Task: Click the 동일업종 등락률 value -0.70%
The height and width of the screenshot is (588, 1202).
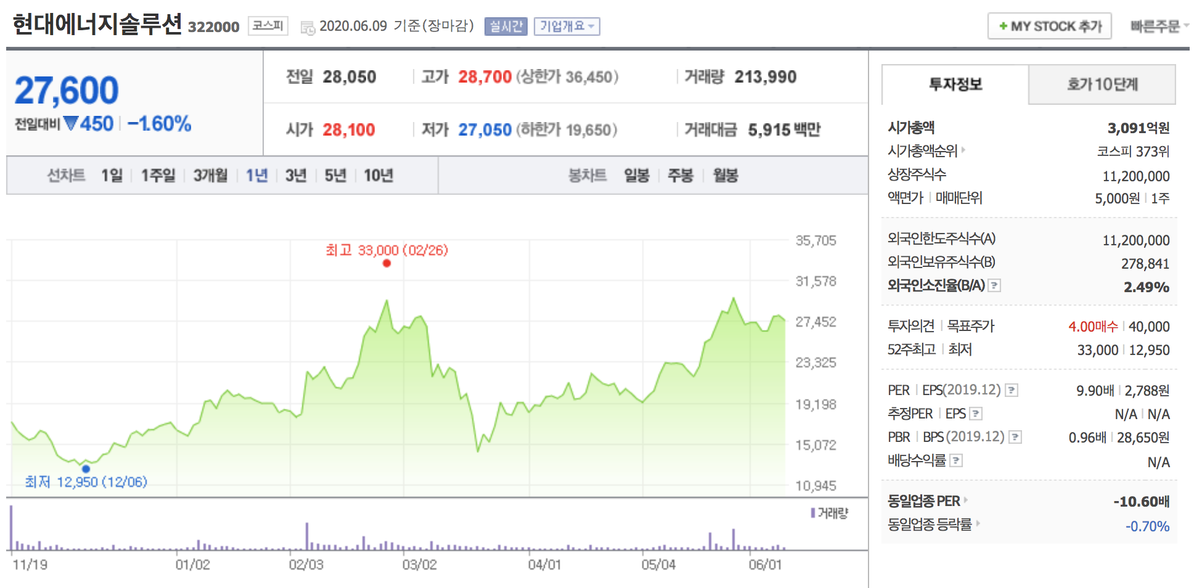Action: point(1147,526)
